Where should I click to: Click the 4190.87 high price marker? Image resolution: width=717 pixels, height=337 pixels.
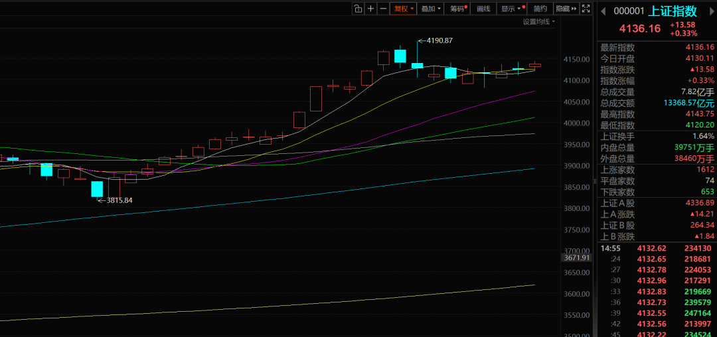pos(439,40)
